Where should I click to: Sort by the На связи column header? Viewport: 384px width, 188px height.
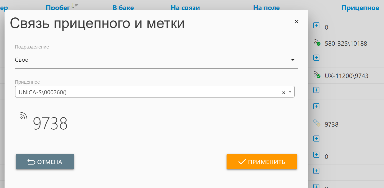click(x=185, y=8)
